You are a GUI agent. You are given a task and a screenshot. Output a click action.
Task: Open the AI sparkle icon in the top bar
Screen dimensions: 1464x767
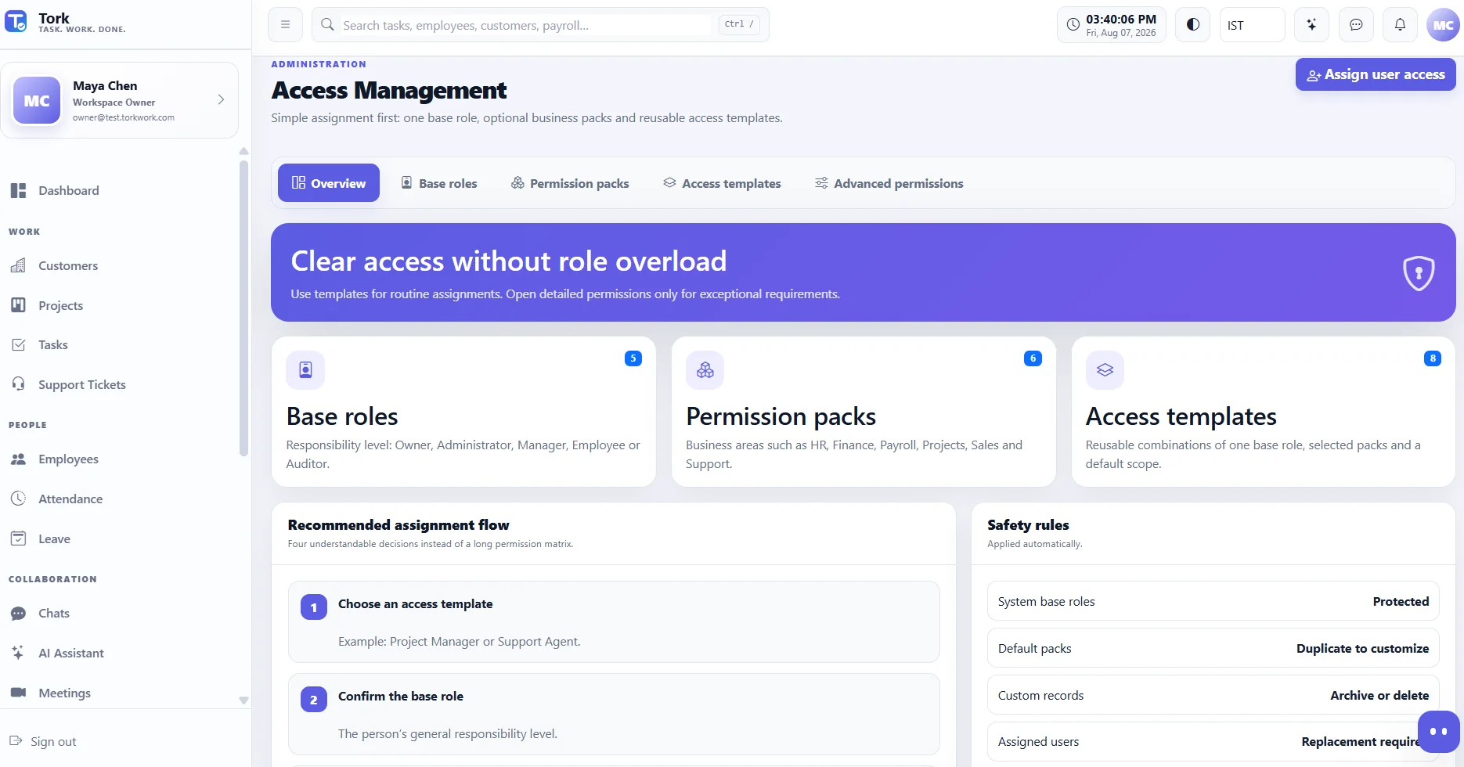click(1311, 24)
